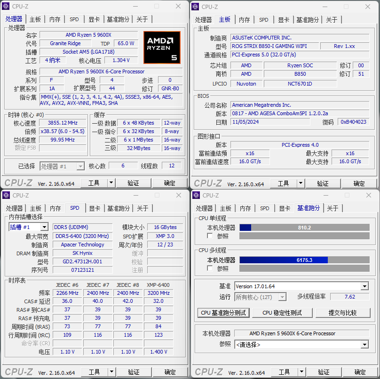Open the <请选择> reference processor dropdown
Image resolution: width=380 pixels, height=379 pixels.
(x=301, y=345)
